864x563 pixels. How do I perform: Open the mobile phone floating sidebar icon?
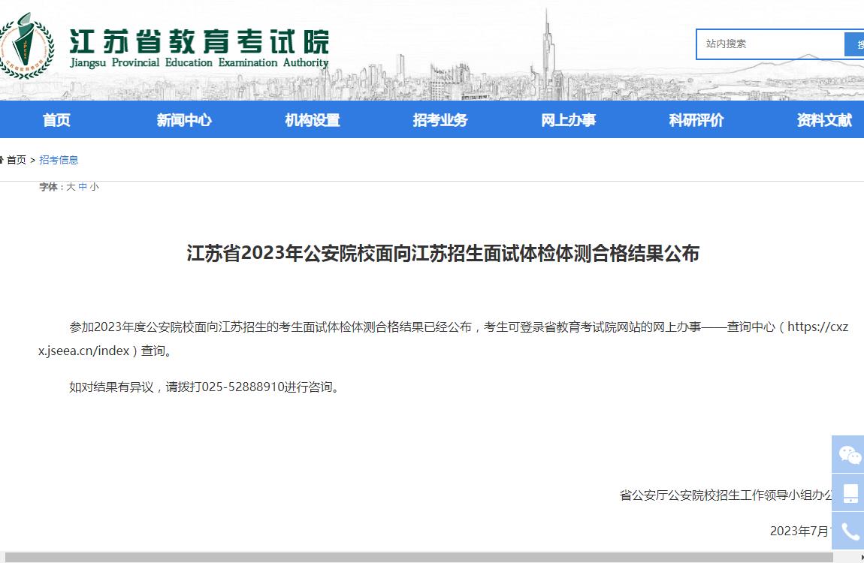coord(848,492)
